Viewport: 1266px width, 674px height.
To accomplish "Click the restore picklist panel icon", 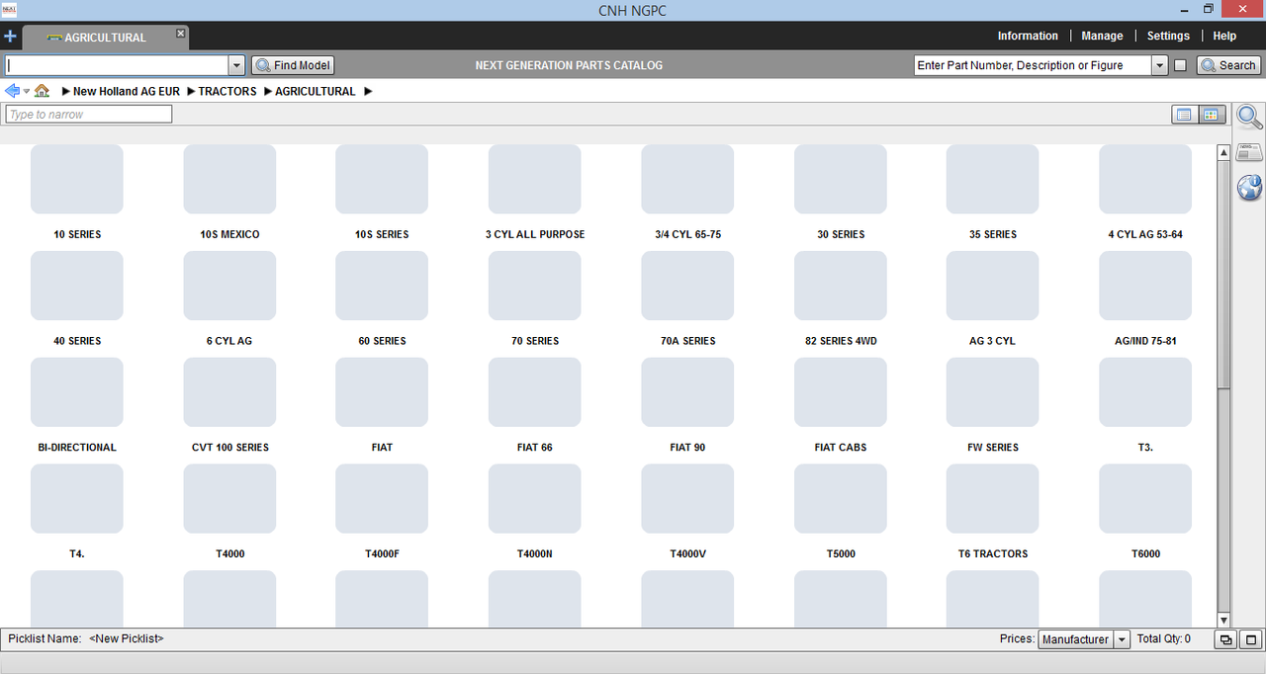I will tap(1226, 640).
